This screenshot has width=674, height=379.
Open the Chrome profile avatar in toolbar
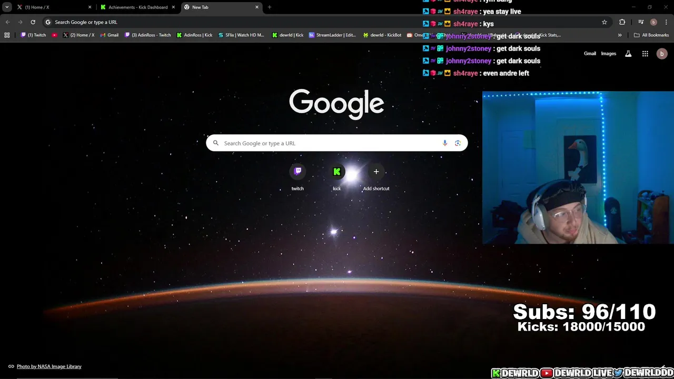click(x=653, y=22)
